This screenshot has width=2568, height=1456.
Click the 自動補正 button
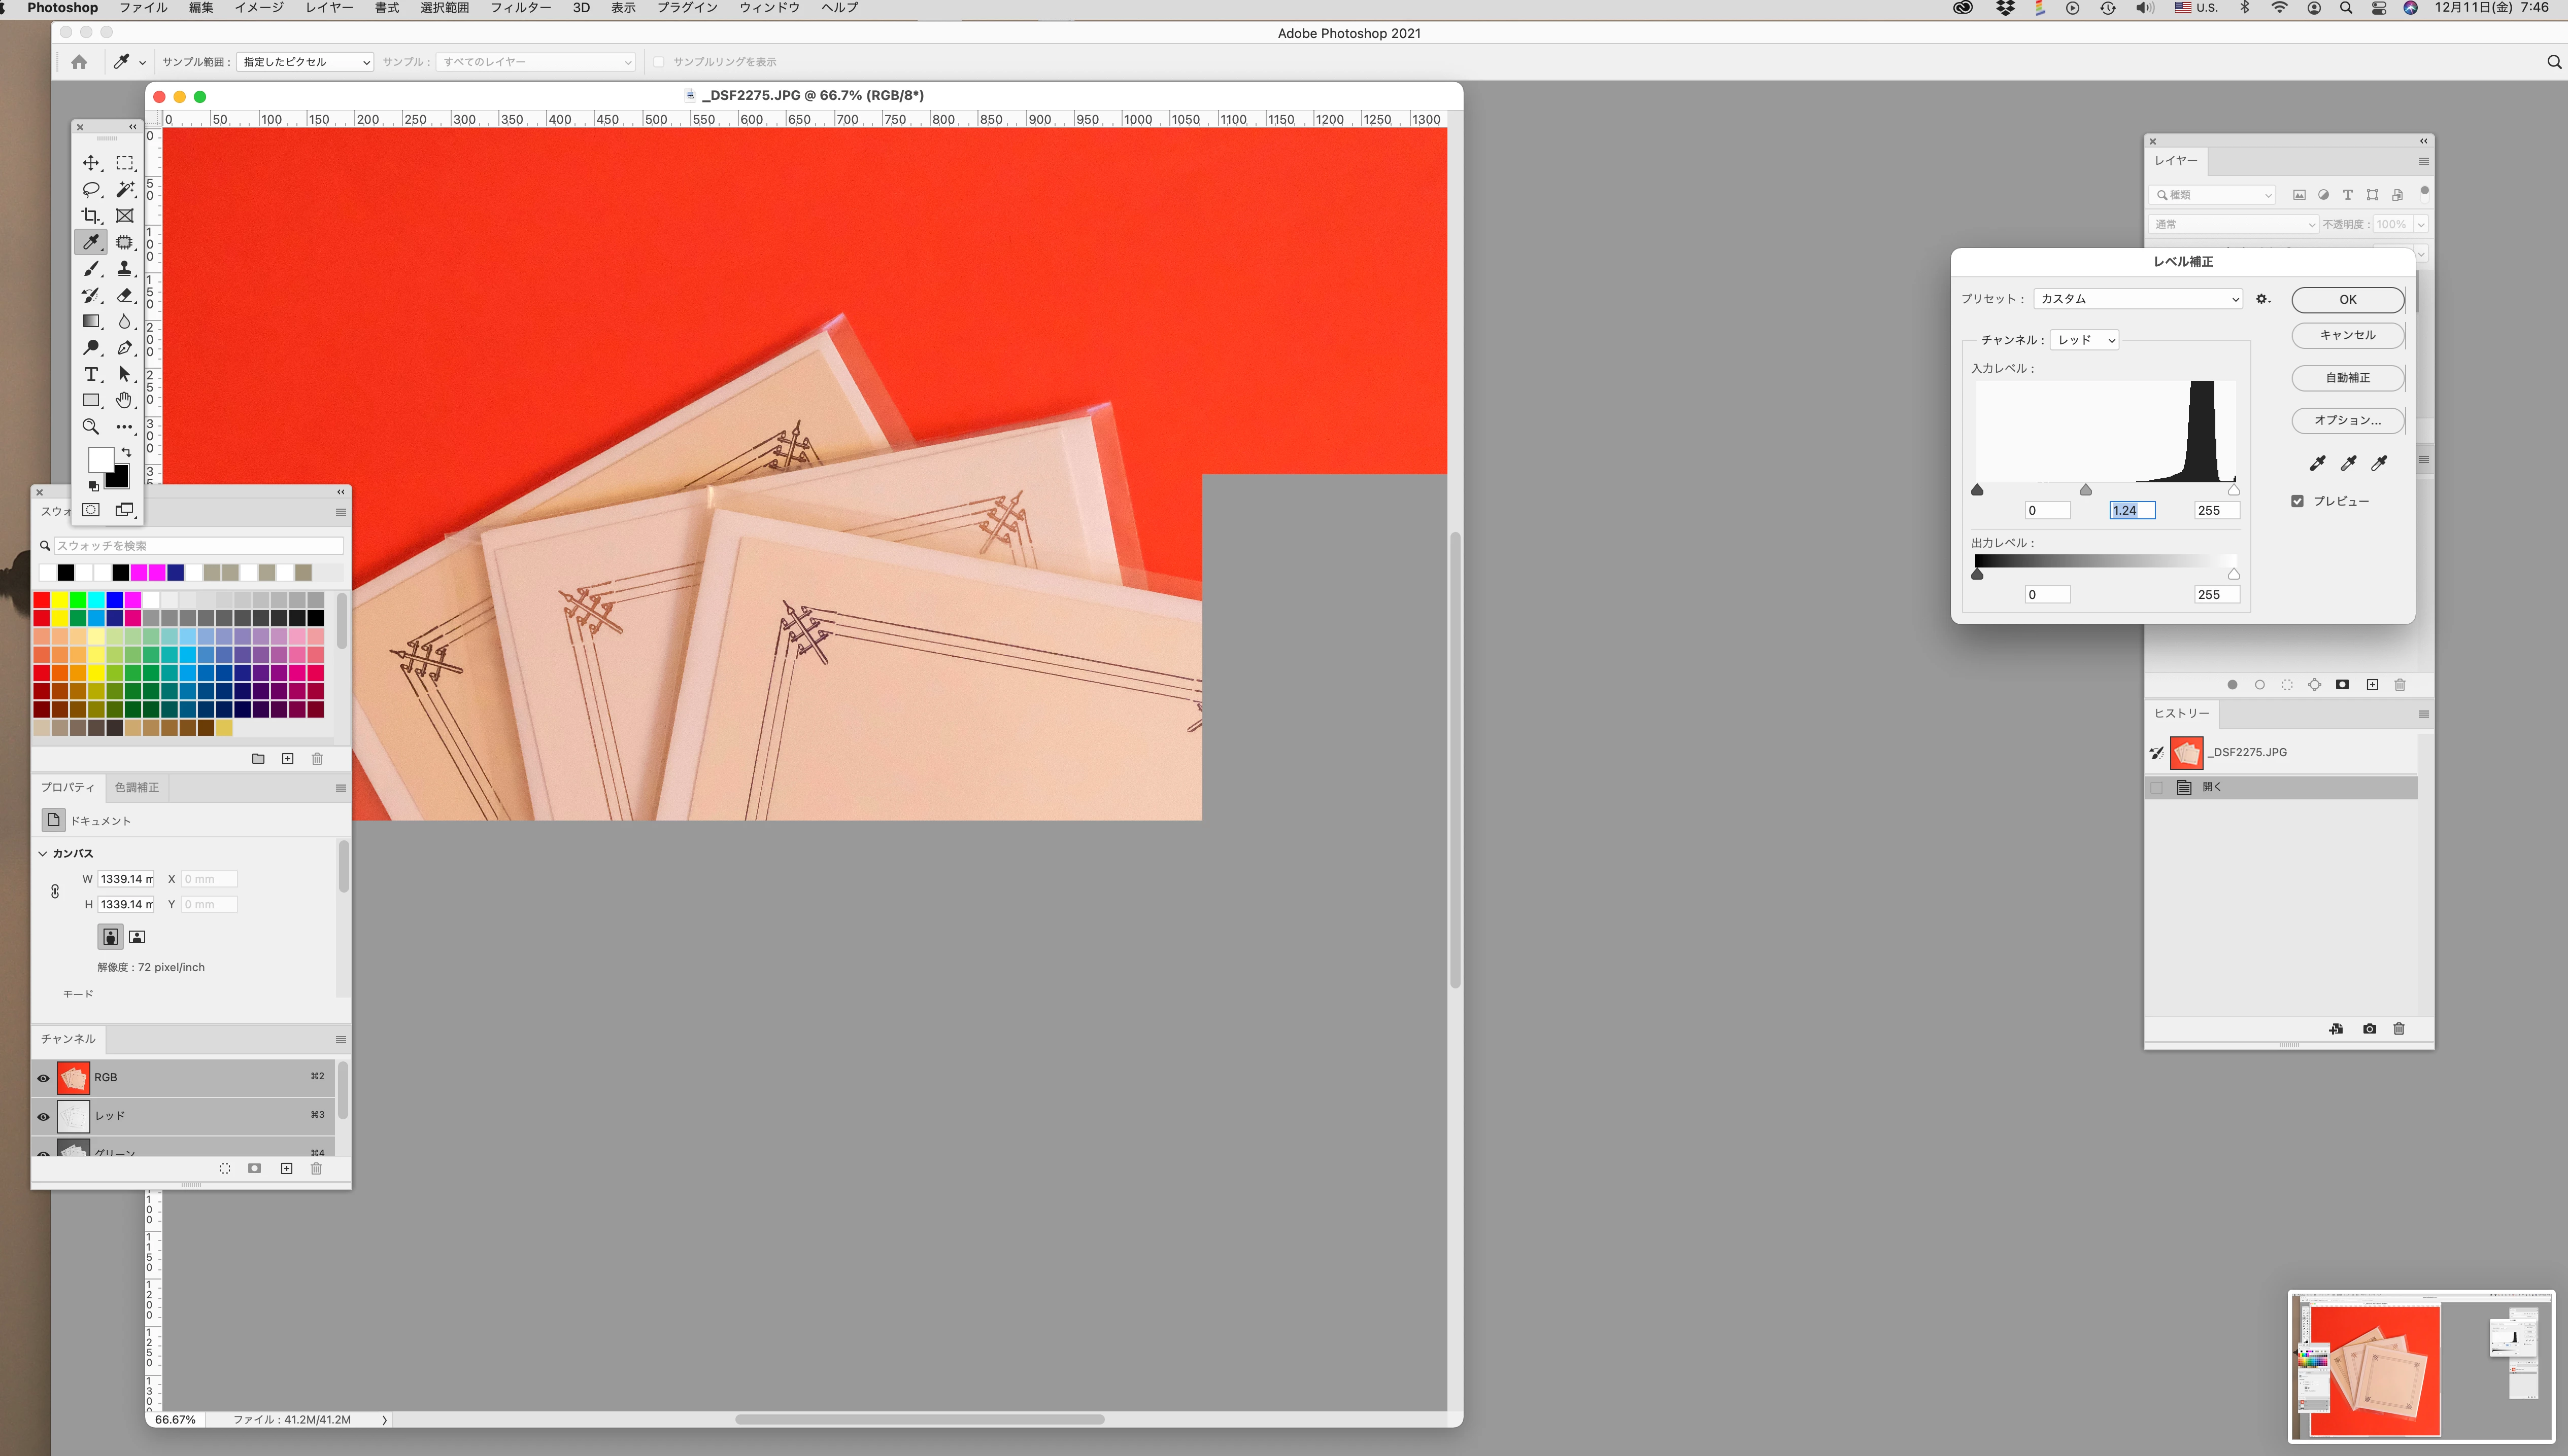(2347, 378)
